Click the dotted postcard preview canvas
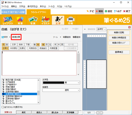The image size is (132, 115). [x=97, y=74]
